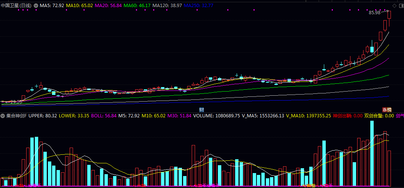404x188 pixels.
Task: Expand the 集合神剑F indicator dropdown arrow
Action: 3,116
